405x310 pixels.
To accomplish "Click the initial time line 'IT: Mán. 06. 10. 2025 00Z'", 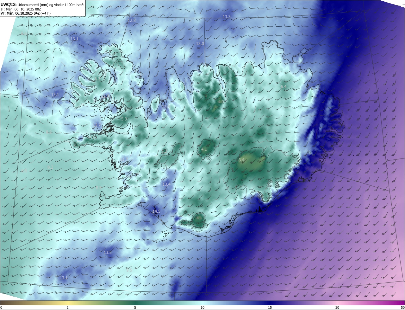I will (20, 9).
